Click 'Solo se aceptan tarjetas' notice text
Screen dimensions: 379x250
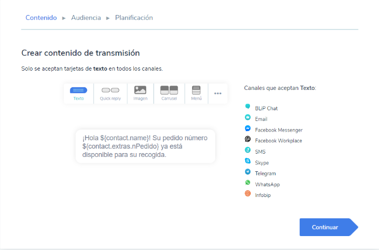click(92, 69)
